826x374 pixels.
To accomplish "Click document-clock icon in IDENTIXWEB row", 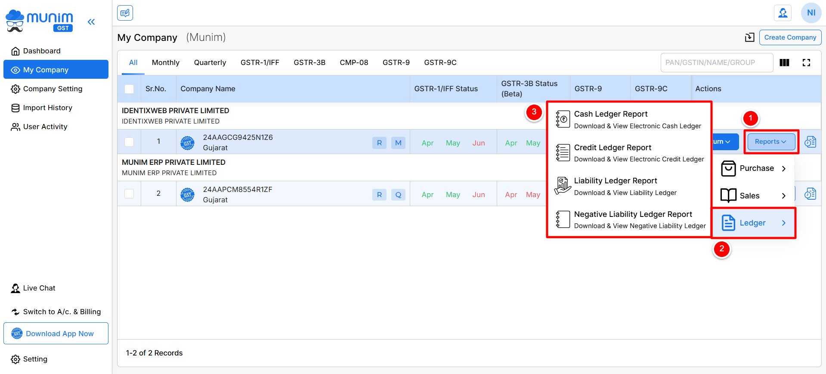I will pos(810,142).
